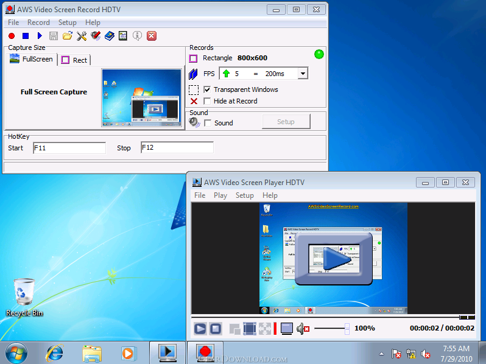Open the recorder Record menu
This screenshot has width=486, height=364.
click(38, 23)
